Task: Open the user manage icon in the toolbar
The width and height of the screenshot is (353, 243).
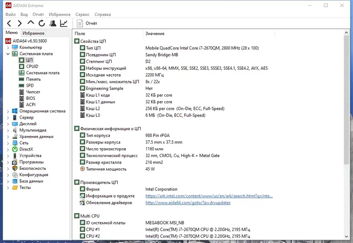Action: 53,23
